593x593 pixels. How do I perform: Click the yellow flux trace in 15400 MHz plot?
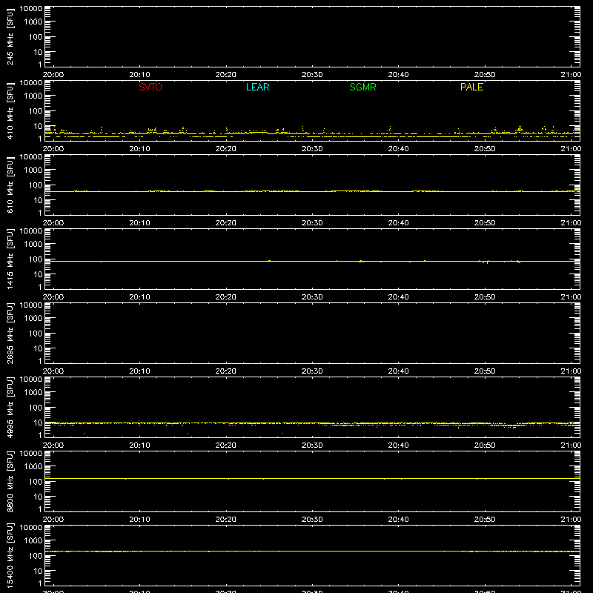(x=312, y=551)
